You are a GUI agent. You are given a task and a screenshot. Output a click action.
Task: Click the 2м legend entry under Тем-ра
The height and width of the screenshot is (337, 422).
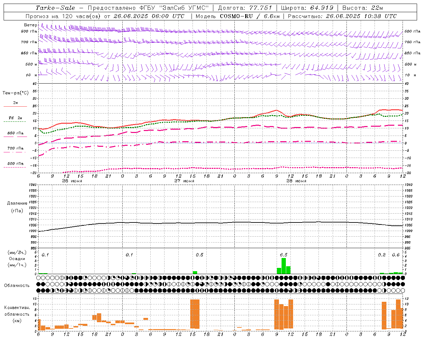pos(15,103)
